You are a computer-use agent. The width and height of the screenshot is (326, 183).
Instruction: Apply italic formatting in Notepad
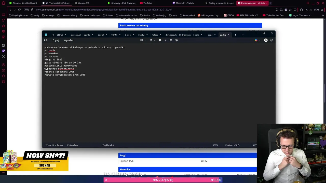(x=165, y=40)
